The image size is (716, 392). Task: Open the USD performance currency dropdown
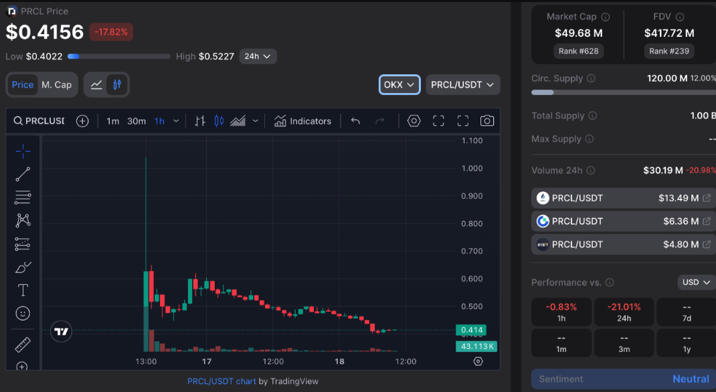click(696, 282)
